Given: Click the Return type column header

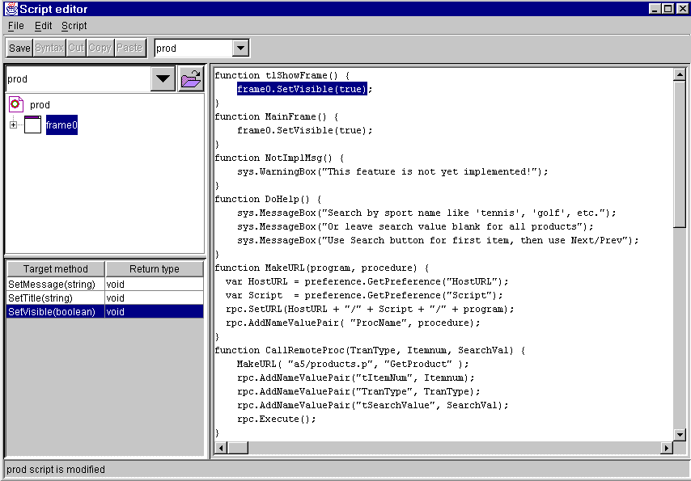Looking at the screenshot, I should click(154, 269).
